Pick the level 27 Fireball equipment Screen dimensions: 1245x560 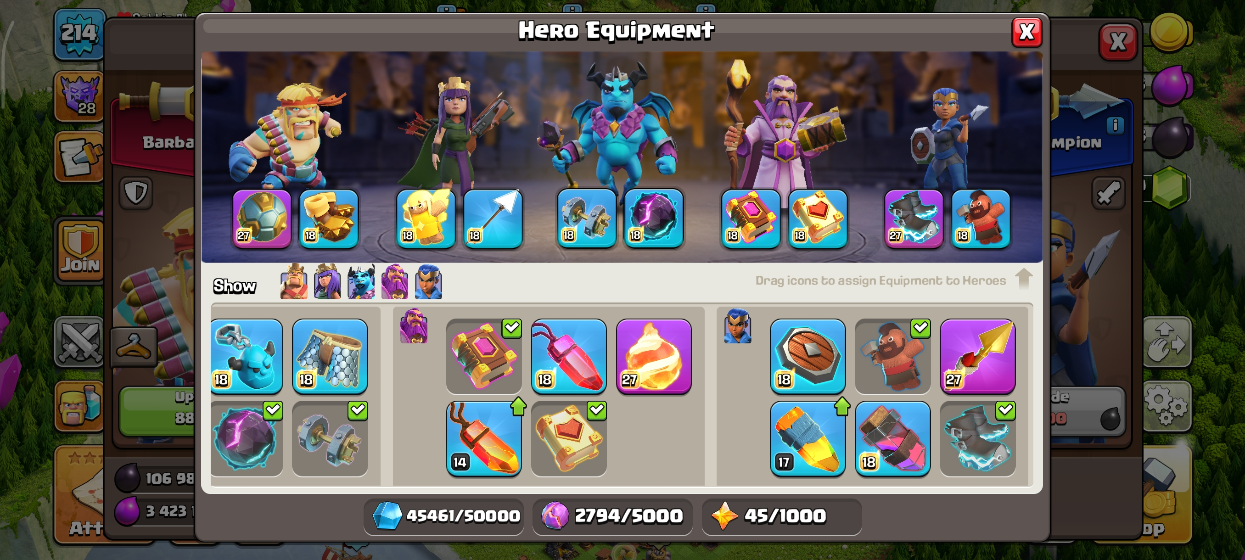(653, 356)
